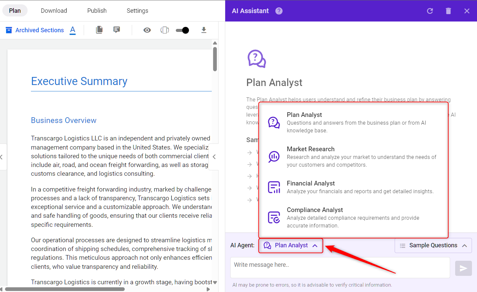
Task: Click the download arrow icon
Action: click(204, 30)
